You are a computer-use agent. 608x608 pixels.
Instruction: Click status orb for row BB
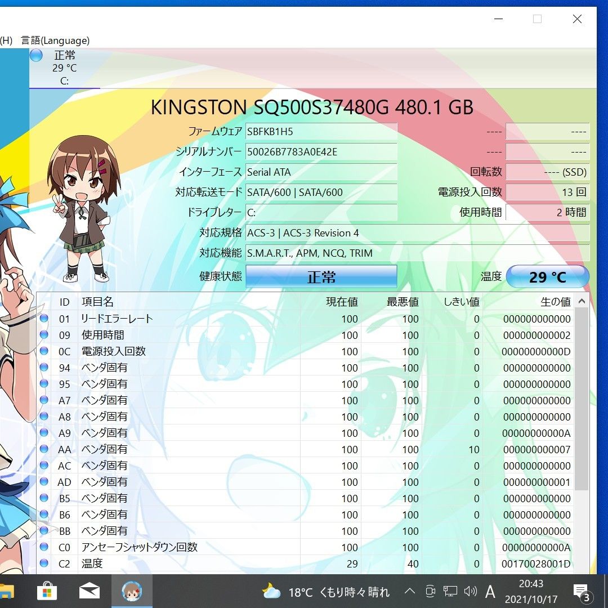point(44,530)
